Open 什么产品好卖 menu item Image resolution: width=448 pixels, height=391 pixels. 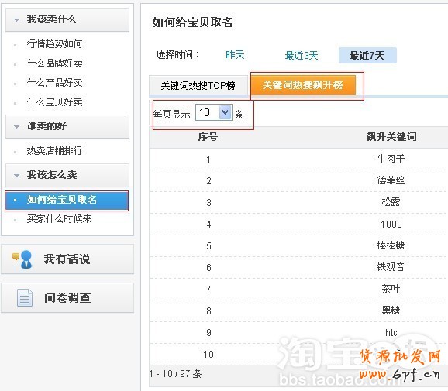[x=54, y=83]
